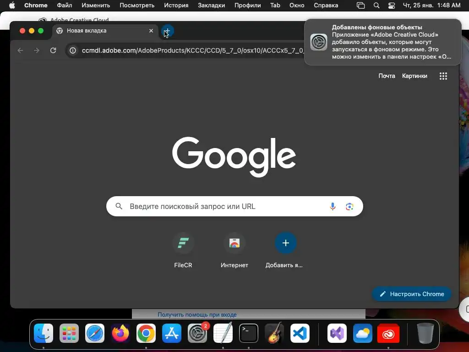Screen dimensions: 469x352
Task: Focus the Google search box
Action: [x=234, y=206]
